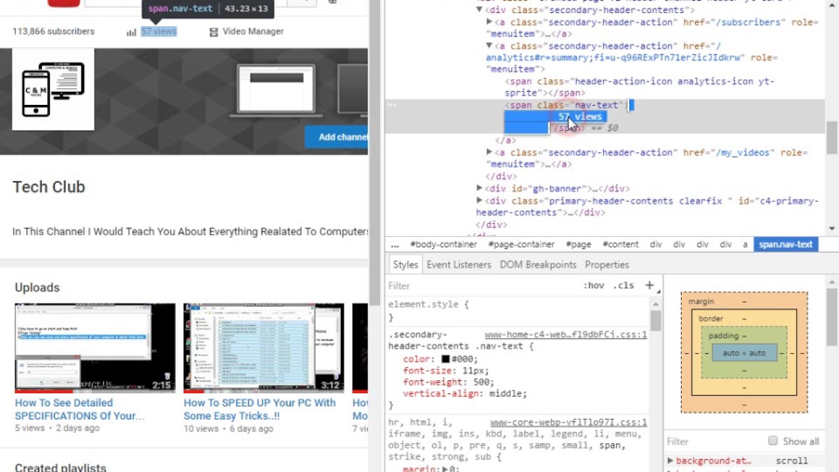Screen dimensions: 839x472
Task: Click the plus New Style Rule icon
Action: coord(650,285)
